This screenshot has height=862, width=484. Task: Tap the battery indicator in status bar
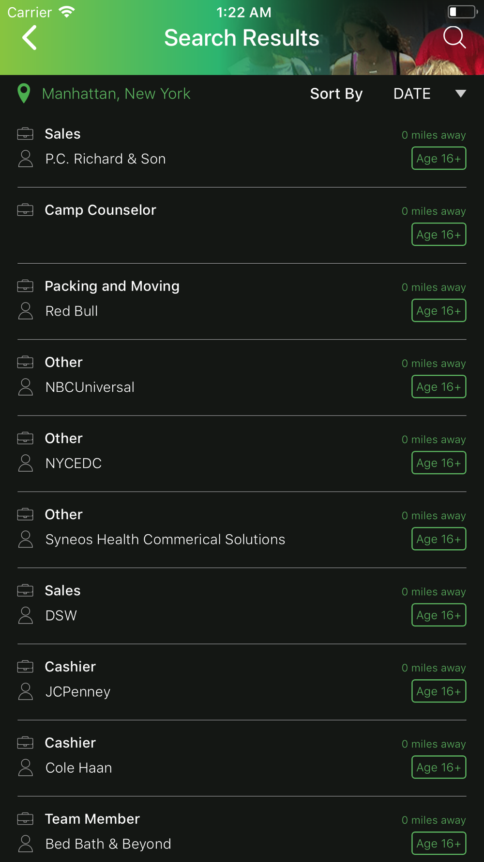point(462,12)
